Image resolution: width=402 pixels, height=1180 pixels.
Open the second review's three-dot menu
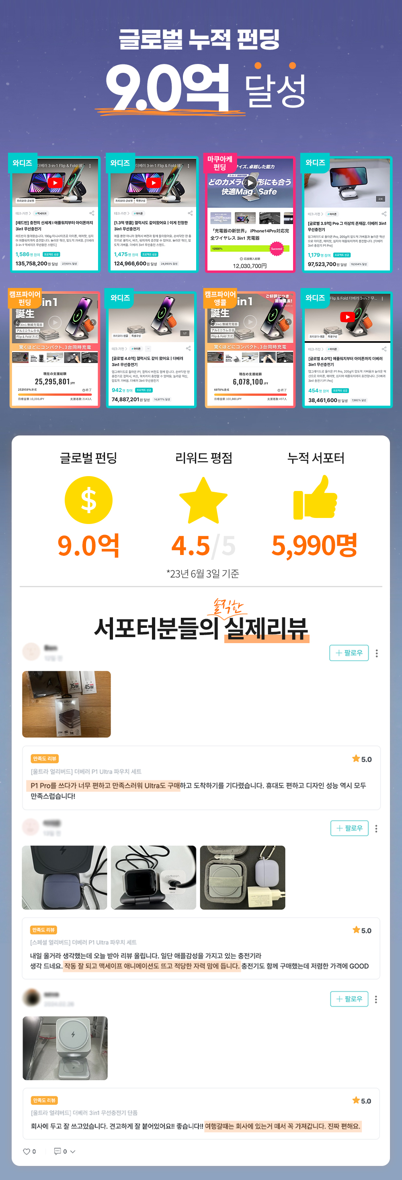[x=376, y=828]
